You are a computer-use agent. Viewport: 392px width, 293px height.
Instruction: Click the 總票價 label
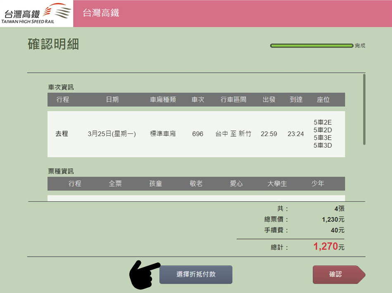tap(276, 220)
